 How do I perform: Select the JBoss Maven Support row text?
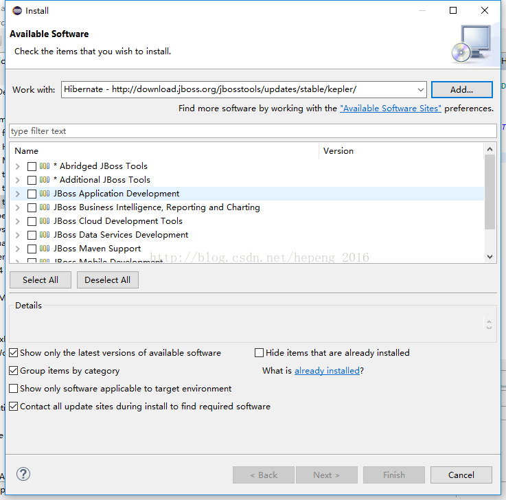(97, 249)
